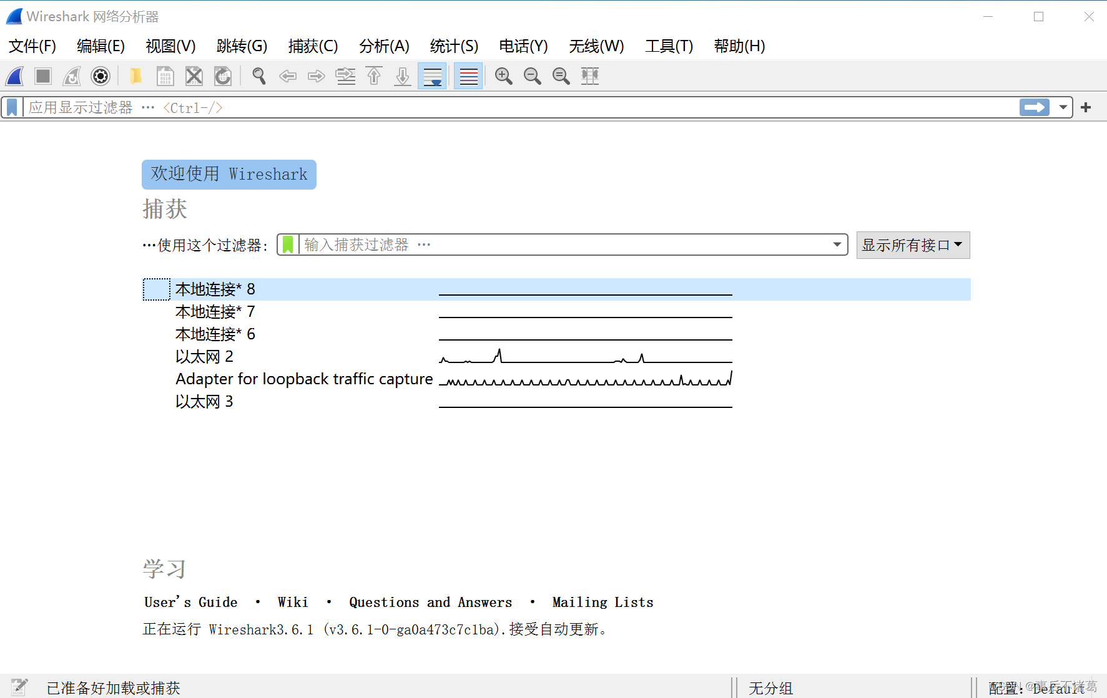
Task: Select interface 本地连接* 8
Action: tap(556, 289)
